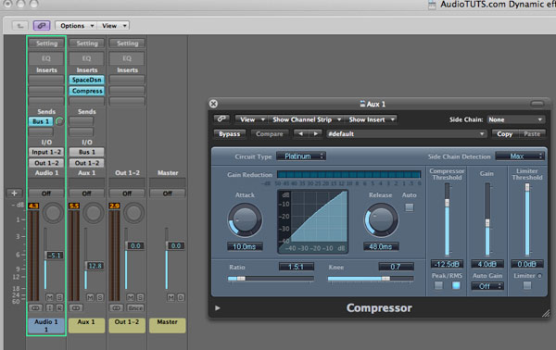Viewport: 556px width, 350px height.
Task: Click the hierarchy up-arrow button in mixer toolbar
Action: coord(20,26)
